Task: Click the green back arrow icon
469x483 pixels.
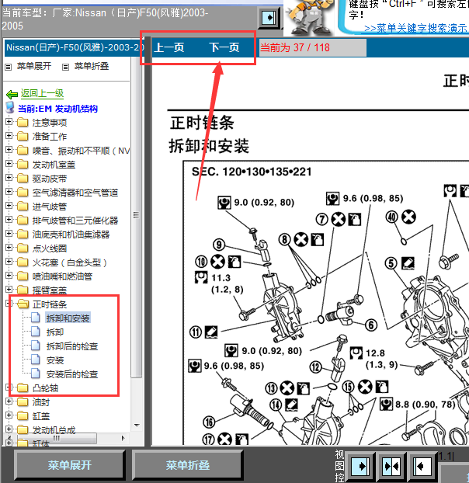Action: point(12,94)
